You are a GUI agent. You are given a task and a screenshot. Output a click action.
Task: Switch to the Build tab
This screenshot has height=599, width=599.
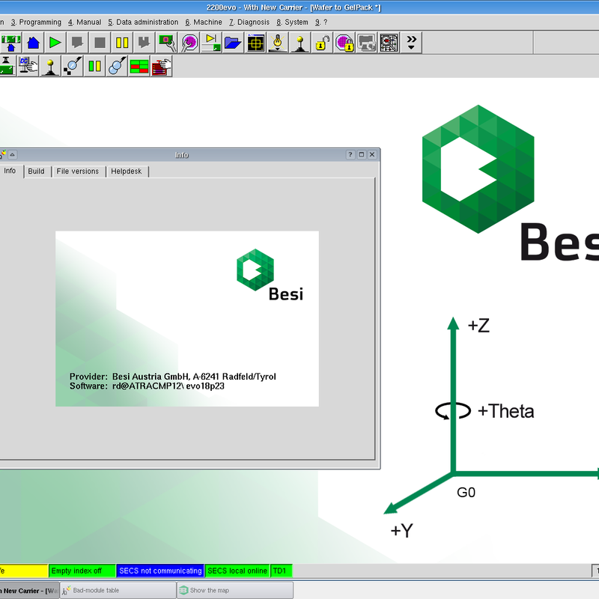tap(36, 171)
